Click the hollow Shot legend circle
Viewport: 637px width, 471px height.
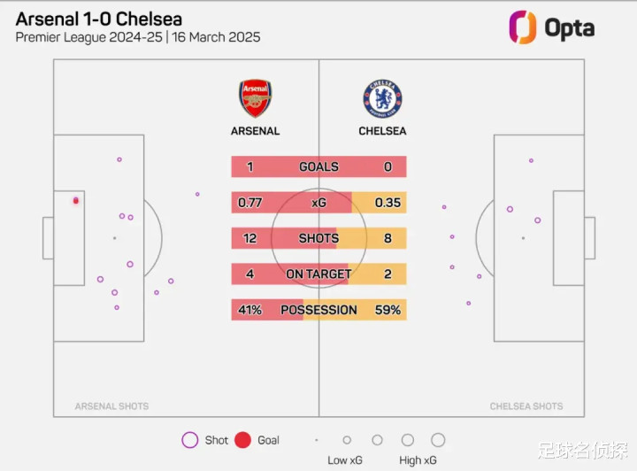(x=189, y=440)
